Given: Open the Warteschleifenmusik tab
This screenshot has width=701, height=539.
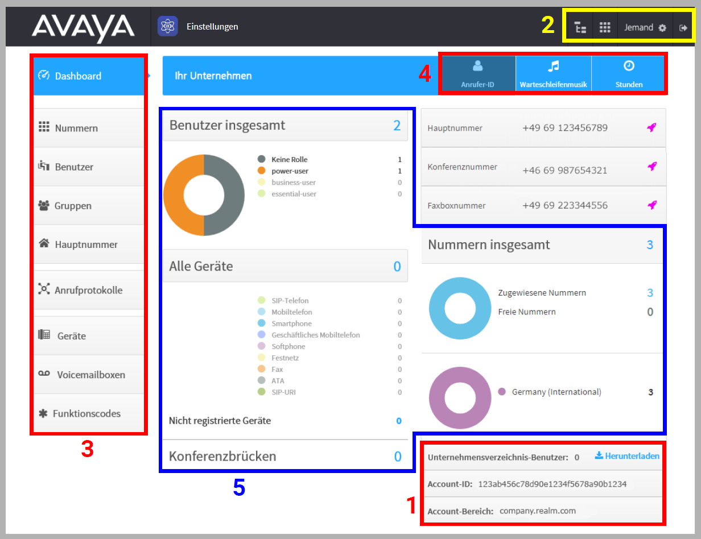Looking at the screenshot, I should pos(554,74).
